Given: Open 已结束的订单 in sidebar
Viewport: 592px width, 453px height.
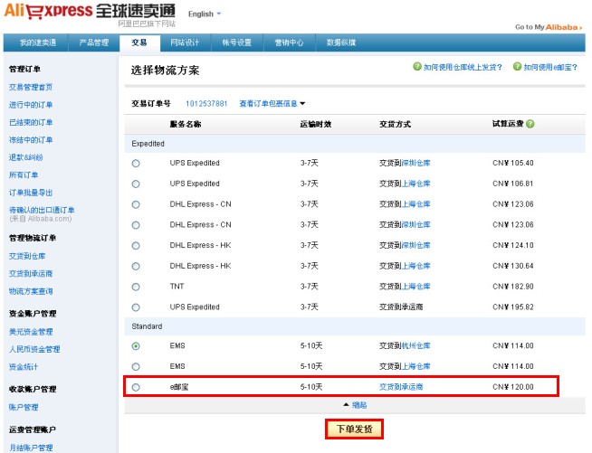Looking at the screenshot, I should pos(31,122).
